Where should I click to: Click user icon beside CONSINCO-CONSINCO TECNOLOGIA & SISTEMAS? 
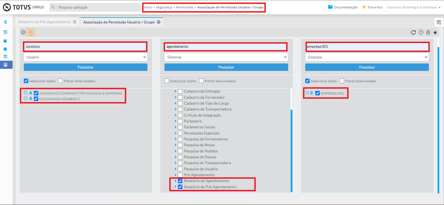(31, 93)
